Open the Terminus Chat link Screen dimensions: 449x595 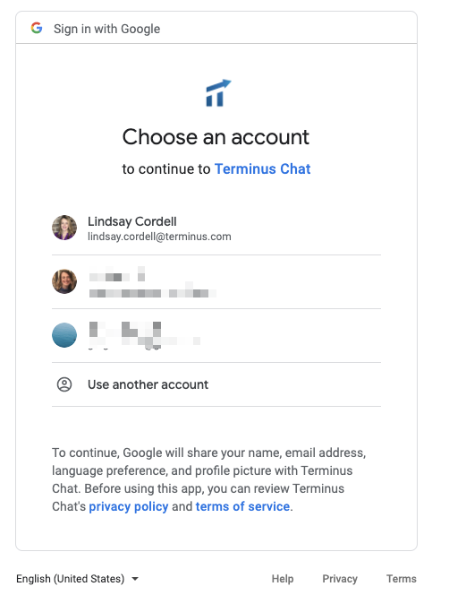pyautogui.click(x=263, y=168)
